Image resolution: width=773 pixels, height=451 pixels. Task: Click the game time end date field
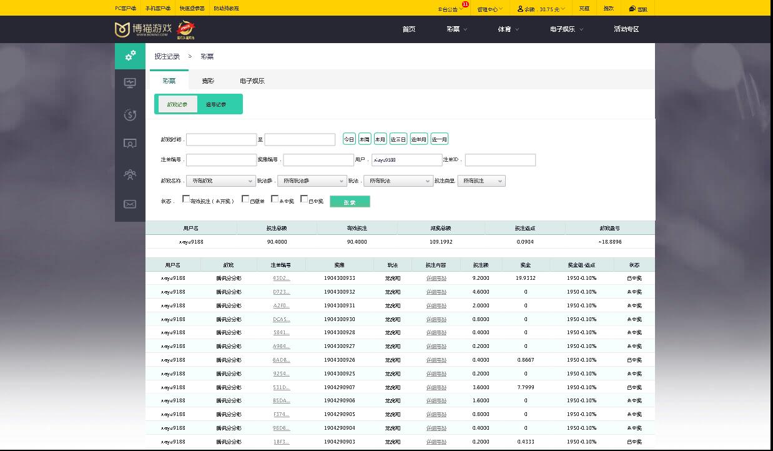coord(300,139)
